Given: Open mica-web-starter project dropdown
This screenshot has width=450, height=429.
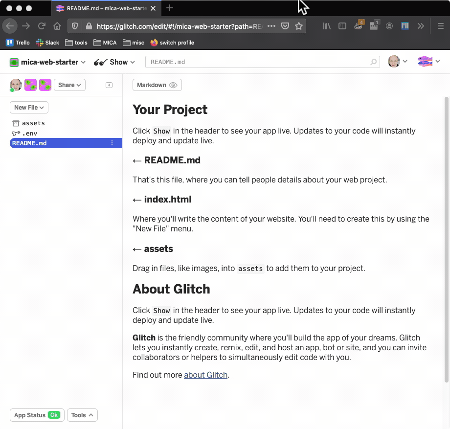Looking at the screenshot, I should (47, 62).
